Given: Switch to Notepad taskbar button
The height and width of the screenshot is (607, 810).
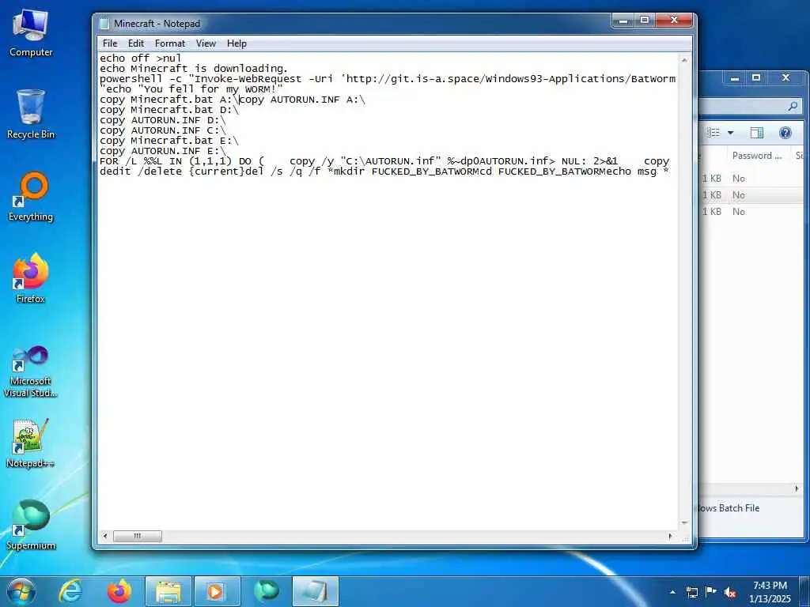Looking at the screenshot, I should coord(316,591).
